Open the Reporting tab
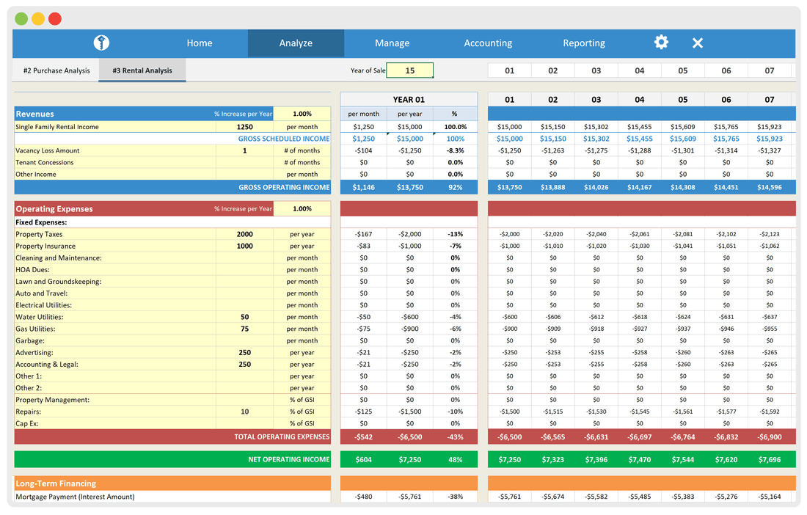This screenshot has height=515, width=807. (x=584, y=43)
